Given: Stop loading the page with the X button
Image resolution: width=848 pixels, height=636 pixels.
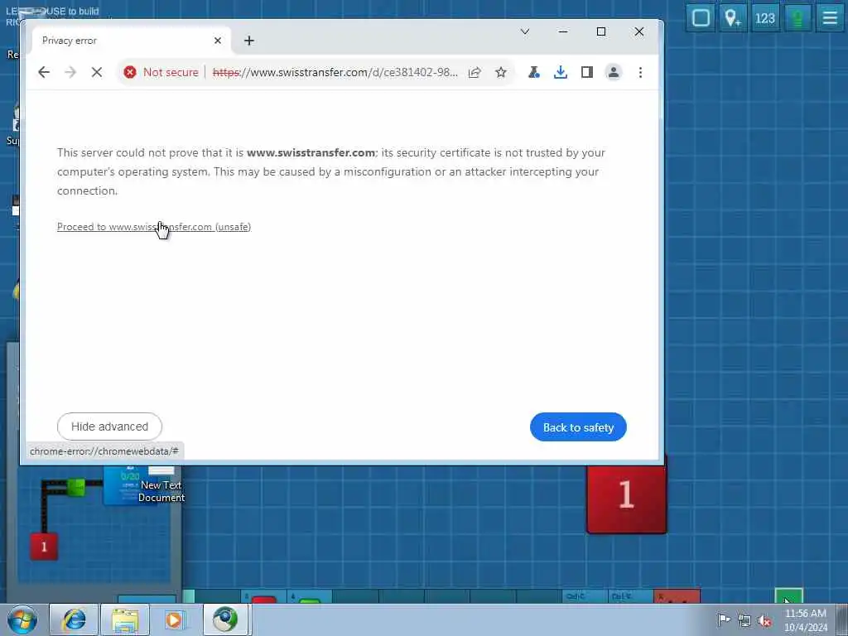Looking at the screenshot, I should click(x=97, y=72).
